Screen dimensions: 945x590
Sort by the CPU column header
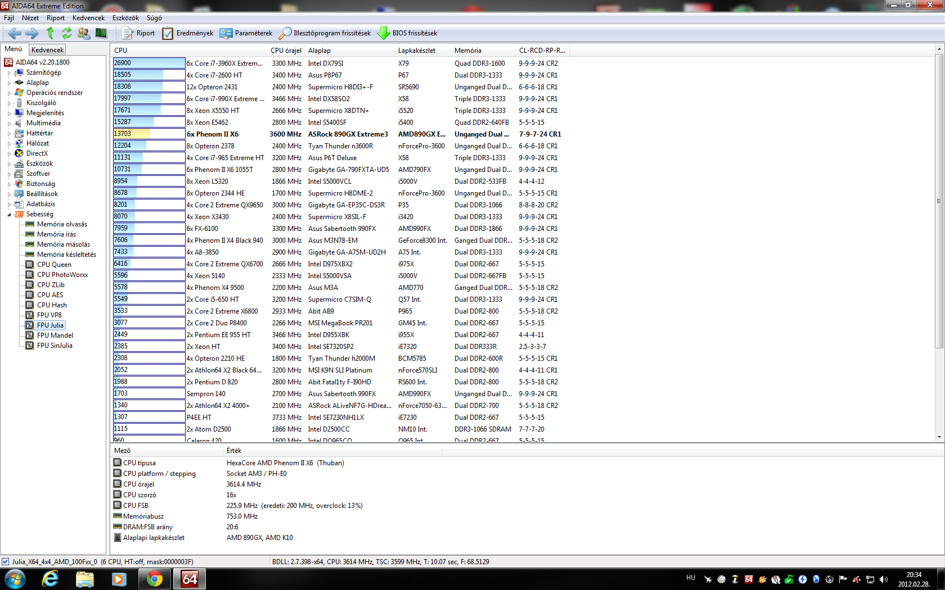point(188,50)
